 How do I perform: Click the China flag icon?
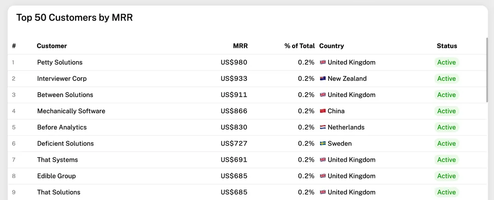point(322,111)
